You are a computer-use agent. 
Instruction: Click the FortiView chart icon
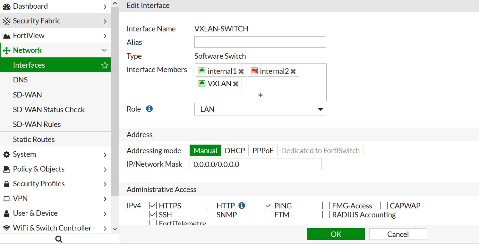coord(6,36)
